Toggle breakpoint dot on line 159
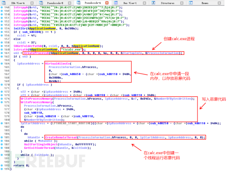This screenshot has width=227, height=171. (2, 46)
